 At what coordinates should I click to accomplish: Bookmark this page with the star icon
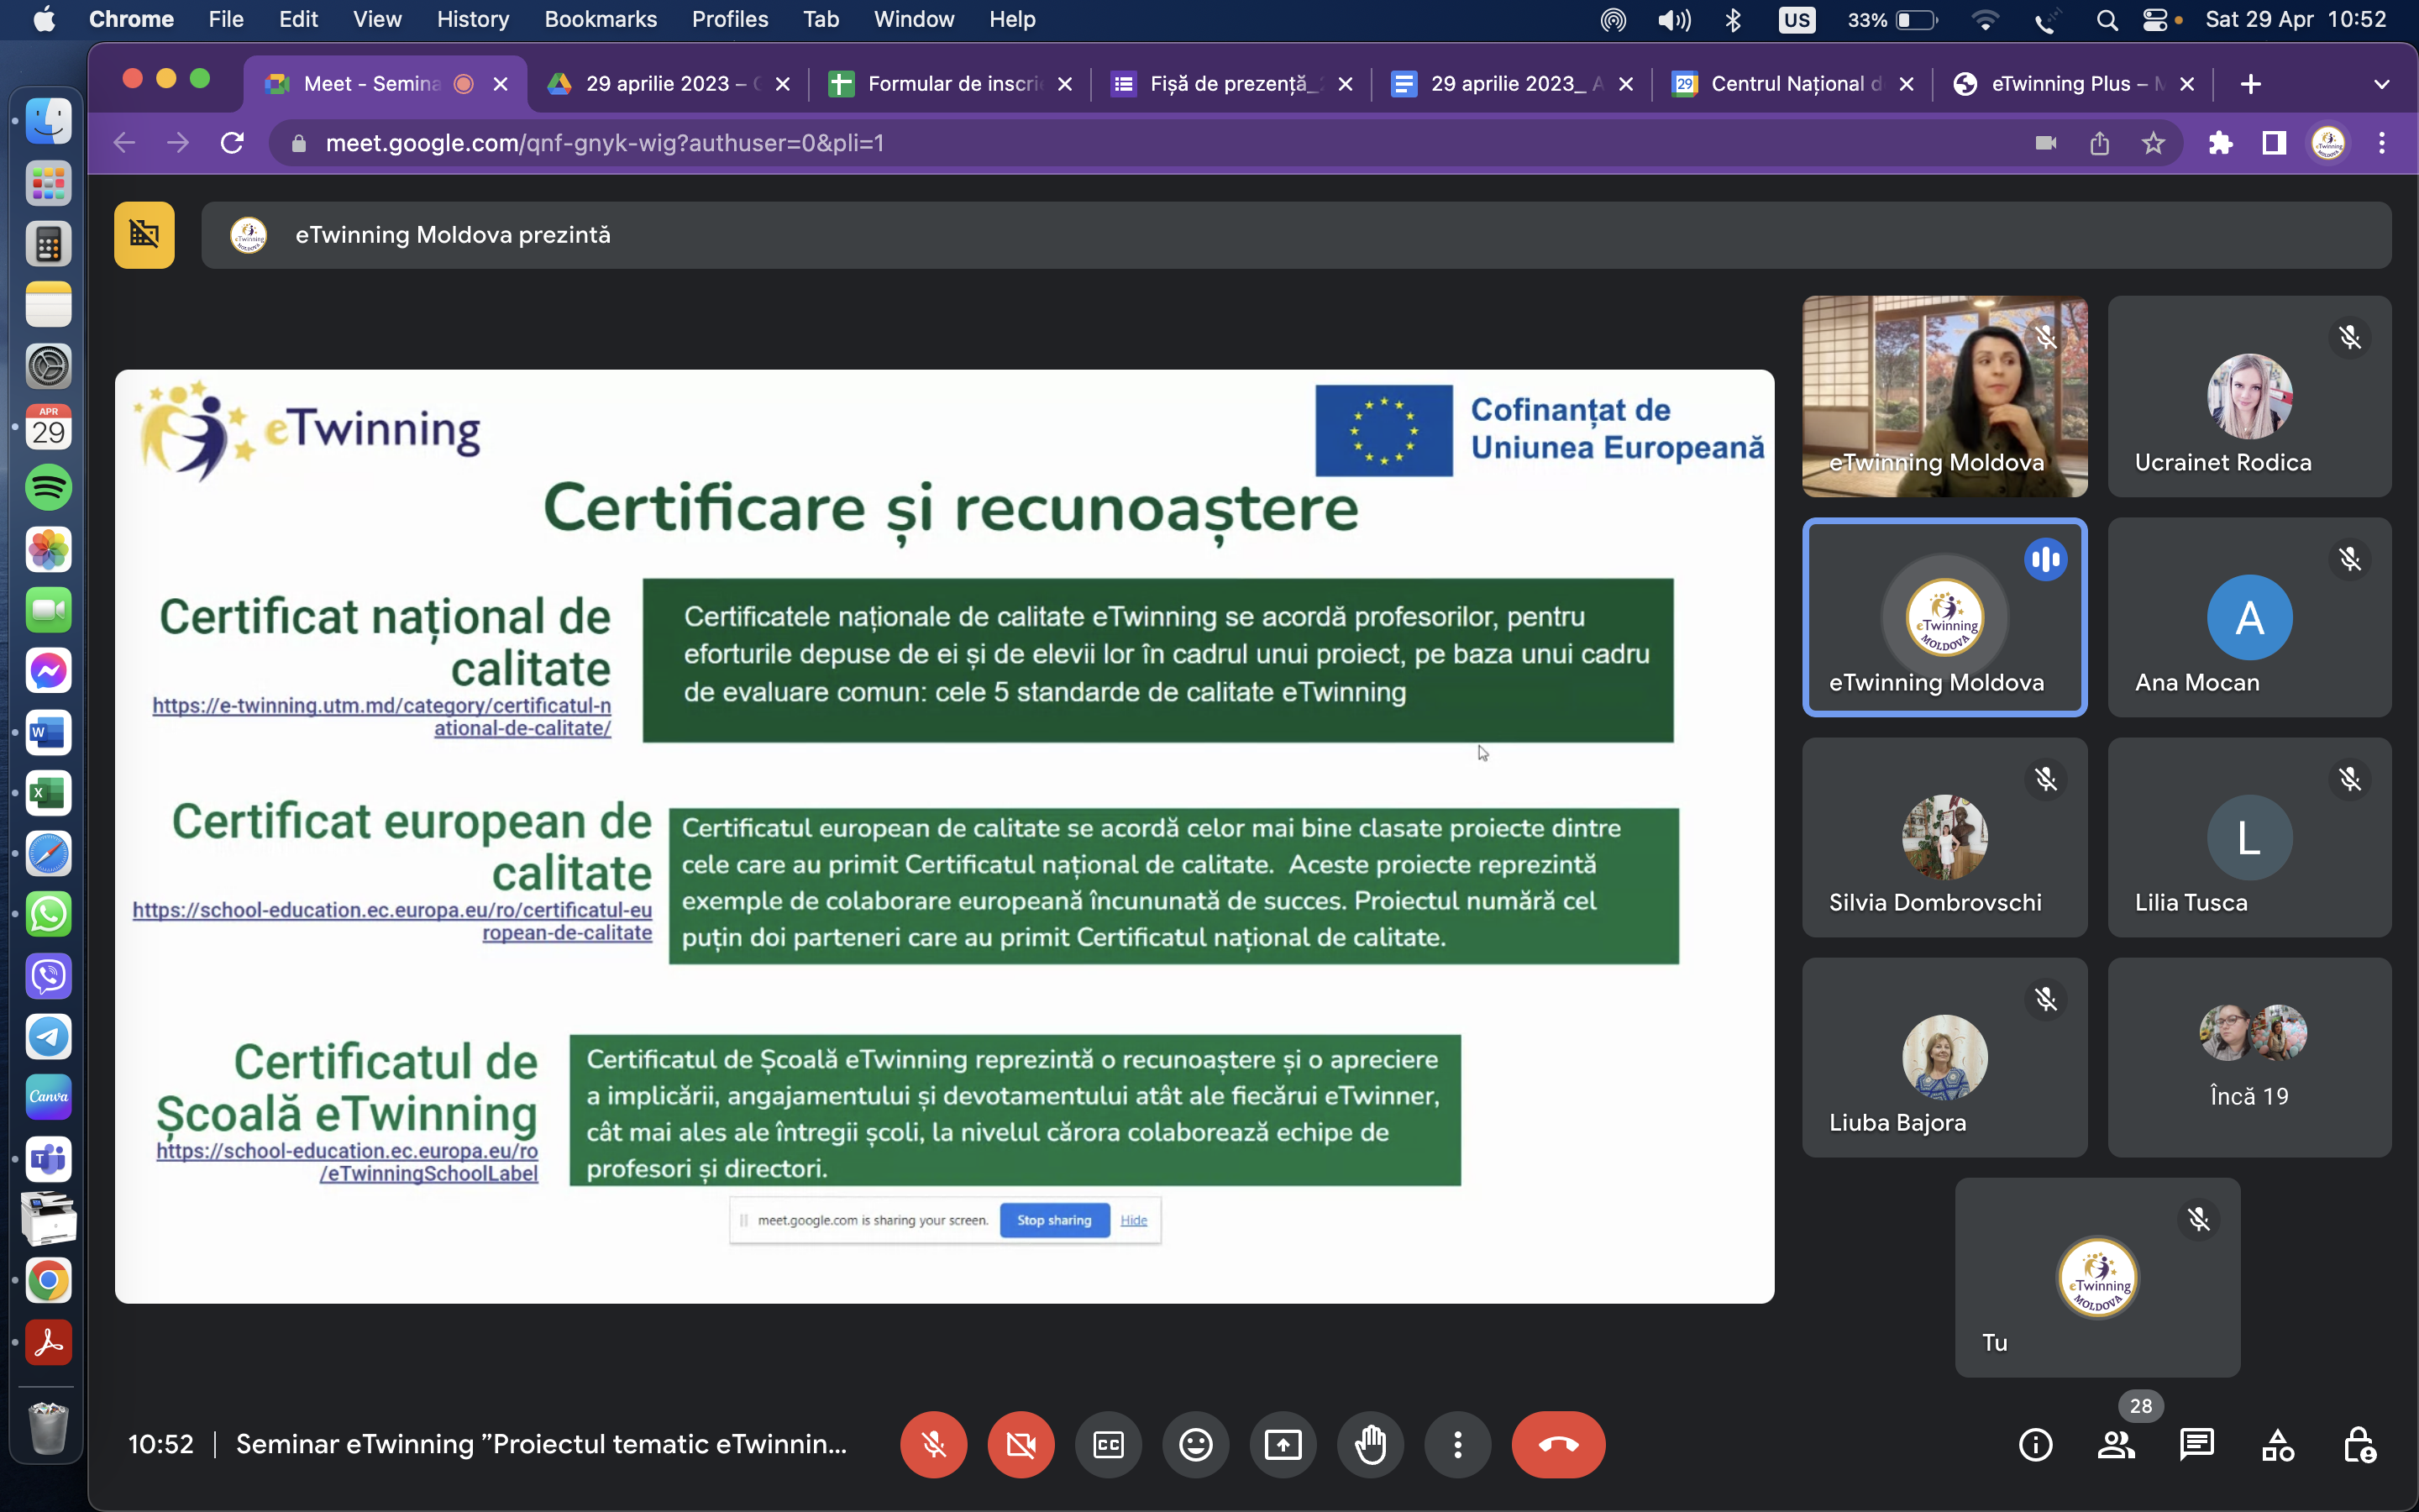tap(2153, 143)
